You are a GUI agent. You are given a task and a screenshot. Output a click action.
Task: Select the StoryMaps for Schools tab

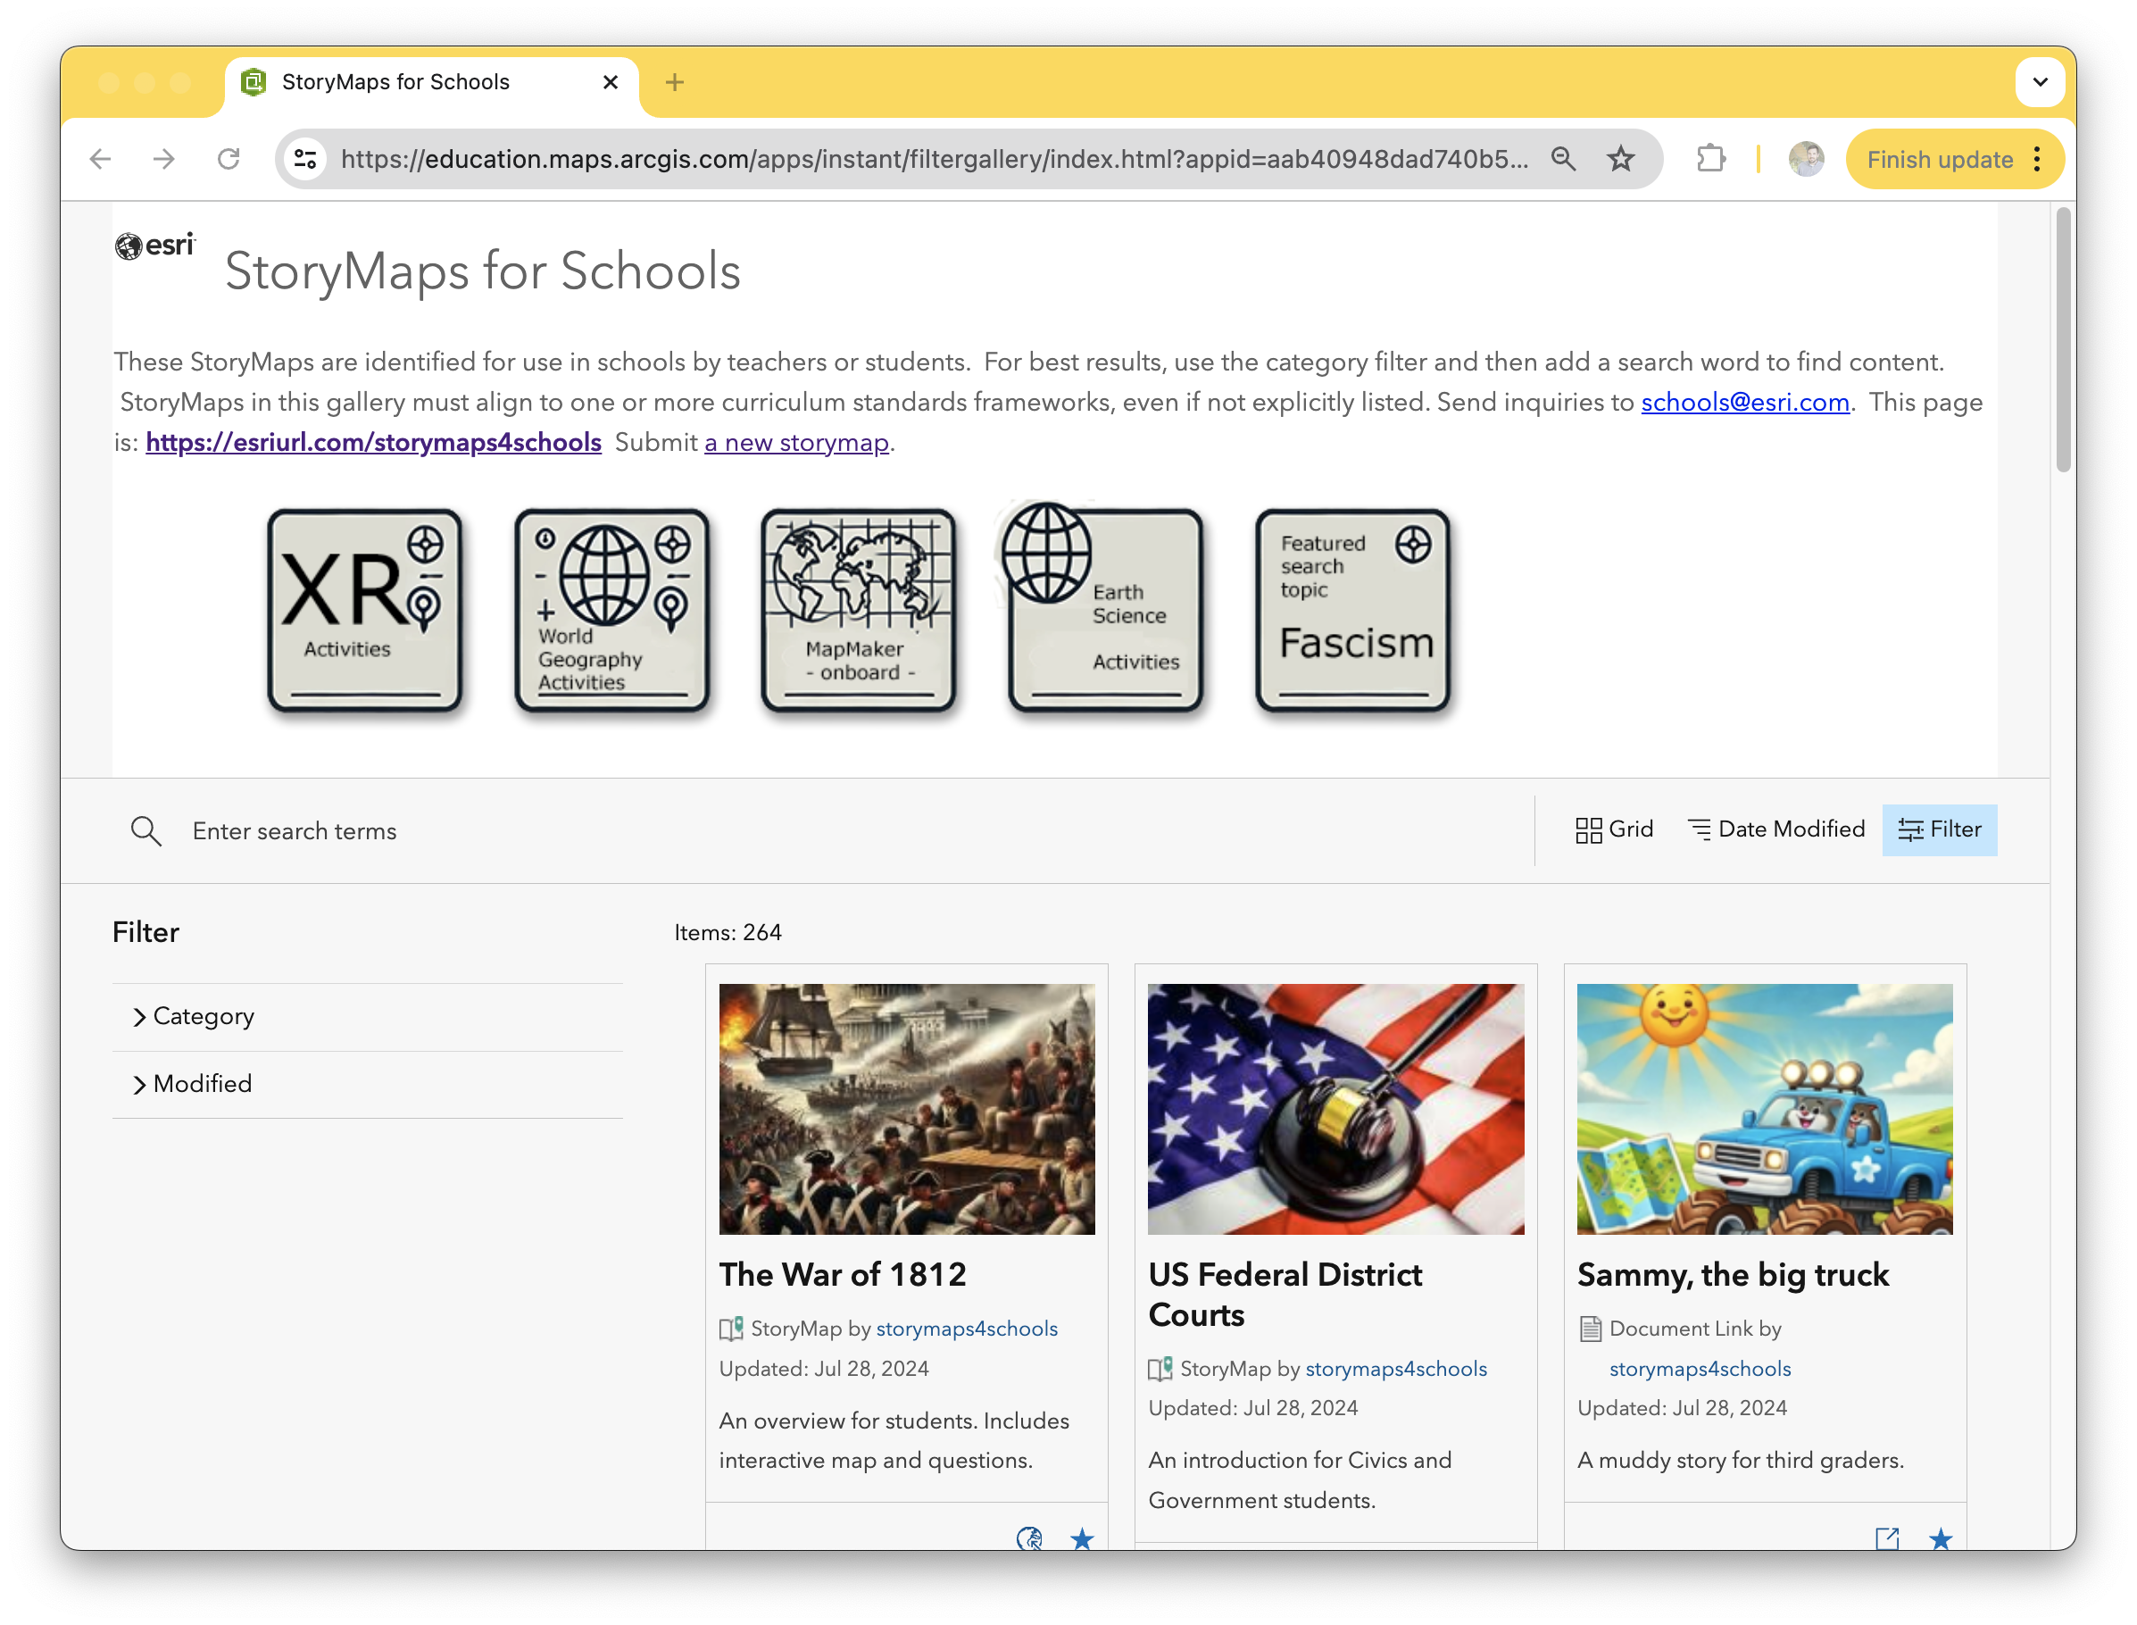(396, 82)
